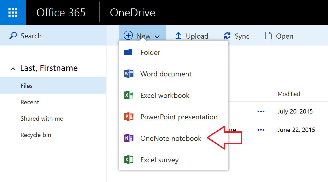Viewport: 328px width, 182px height.
Task: Click the Upload arrow icon
Action: click(178, 36)
